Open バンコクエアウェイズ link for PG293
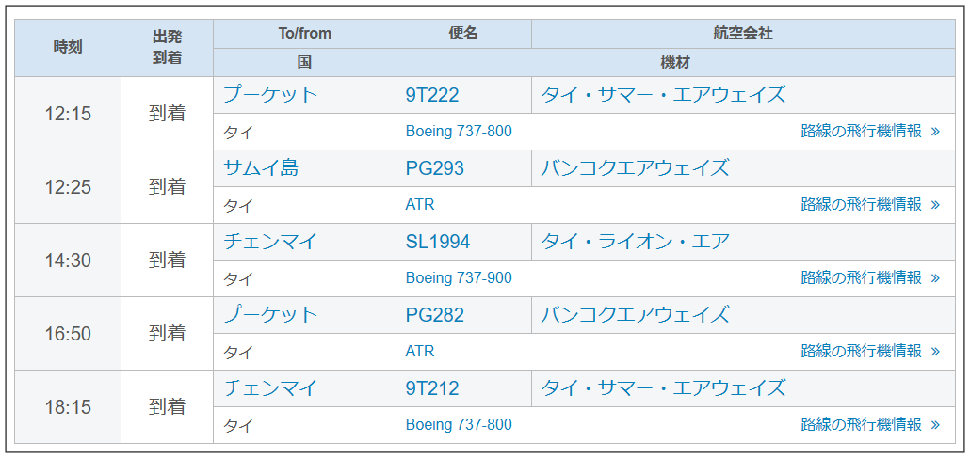Viewport: 970px width, 458px height. click(x=635, y=167)
